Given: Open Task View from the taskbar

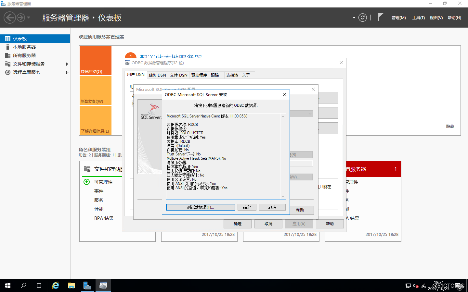Looking at the screenshot, I should point(39,286).
